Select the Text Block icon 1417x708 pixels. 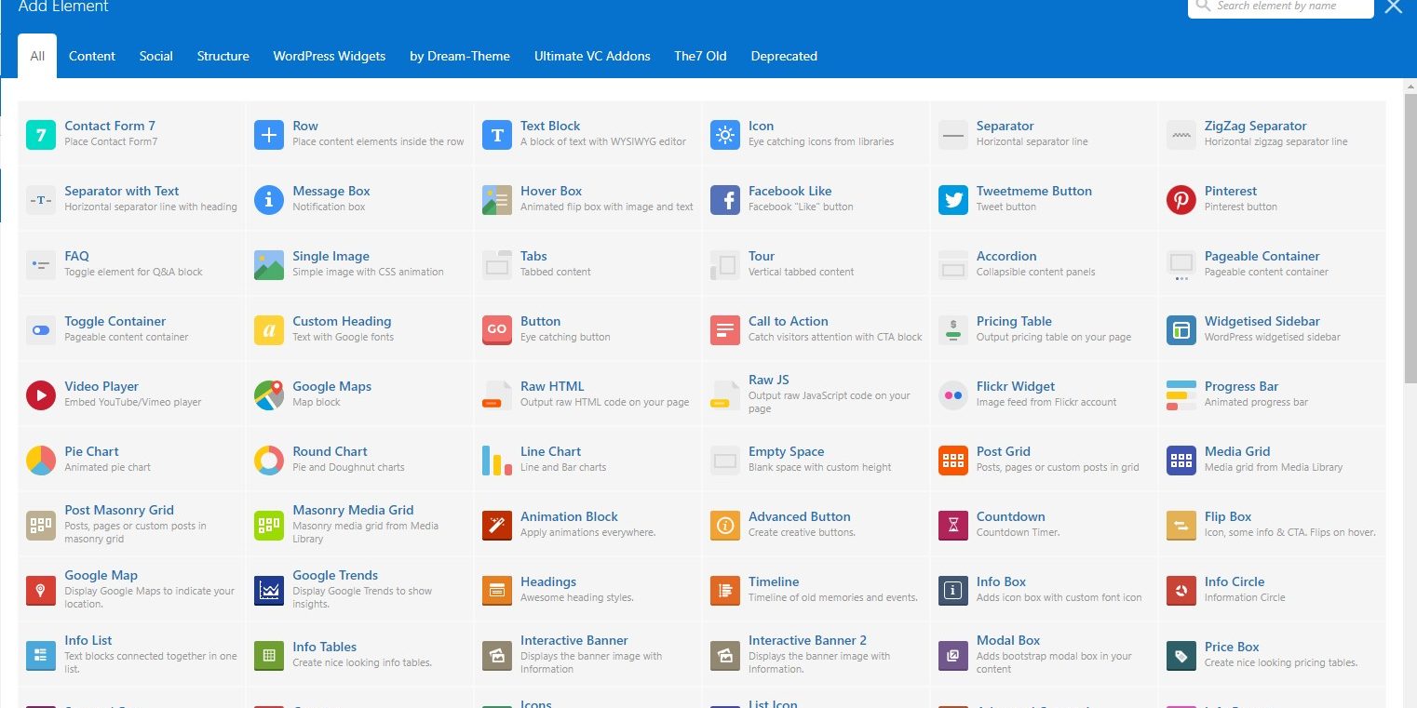[496, 133]
